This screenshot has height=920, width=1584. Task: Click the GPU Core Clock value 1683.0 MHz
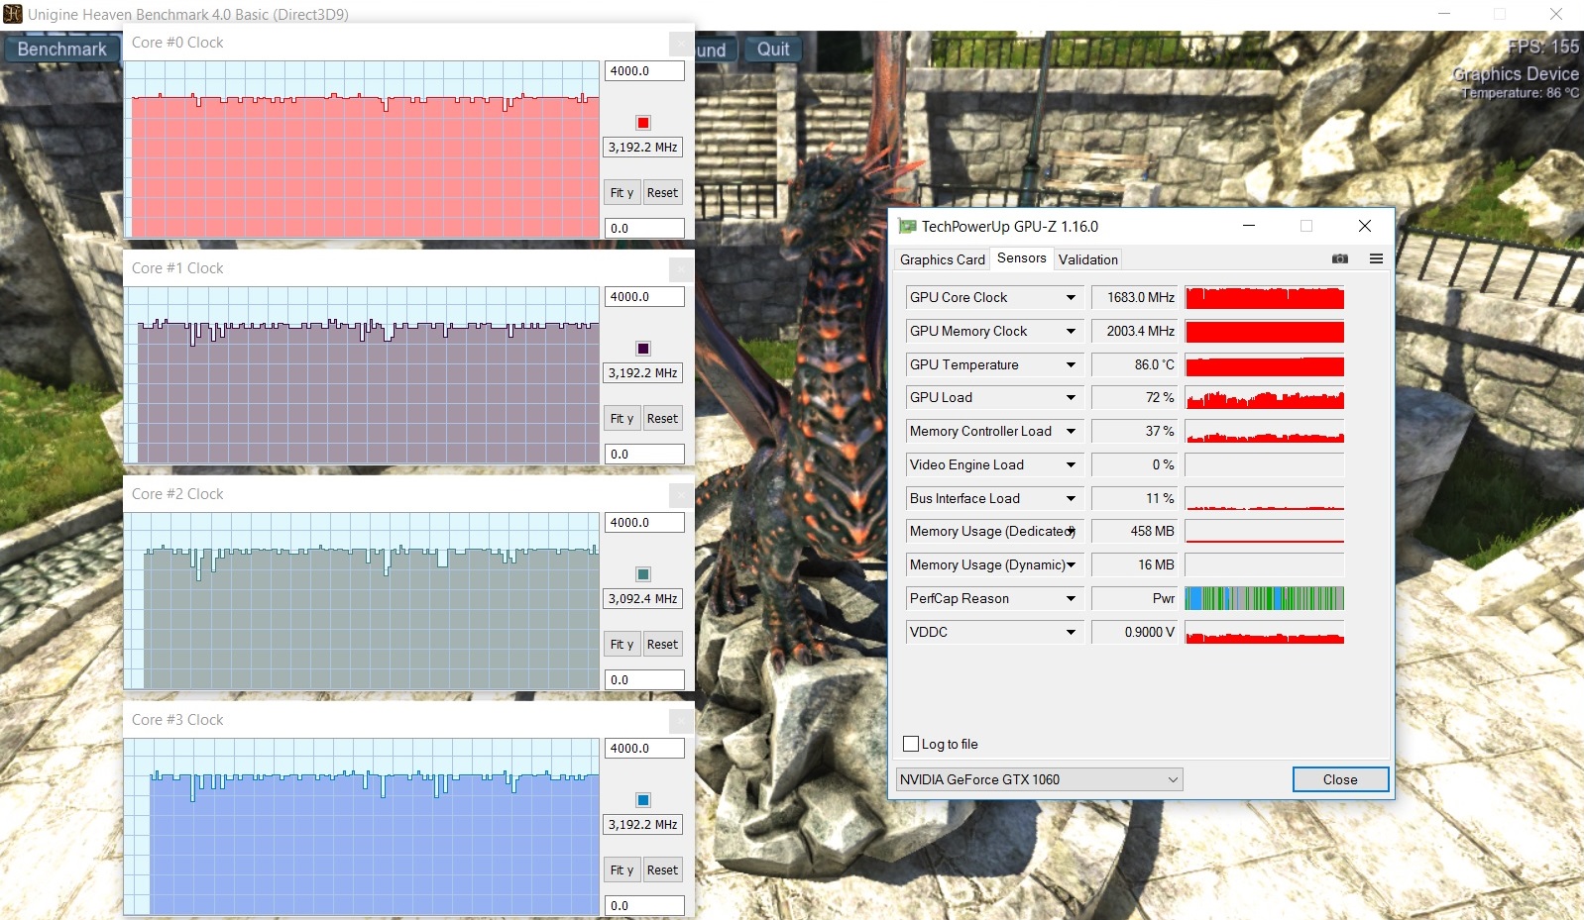[1135, 297]
